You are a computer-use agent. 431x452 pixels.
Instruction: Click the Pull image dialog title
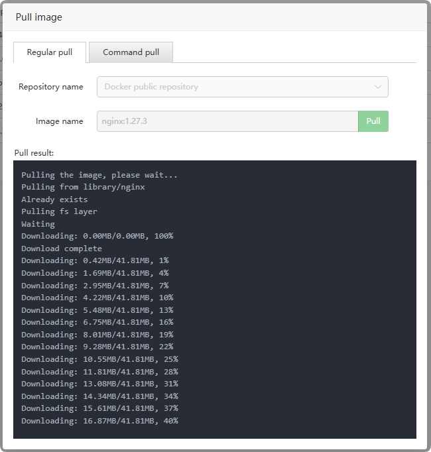(x=39, y=17)
